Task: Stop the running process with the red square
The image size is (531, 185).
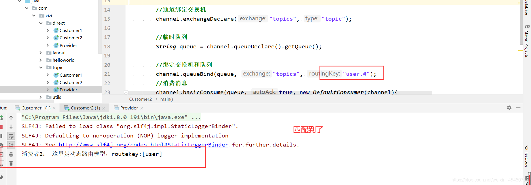Action: [1, 127]
